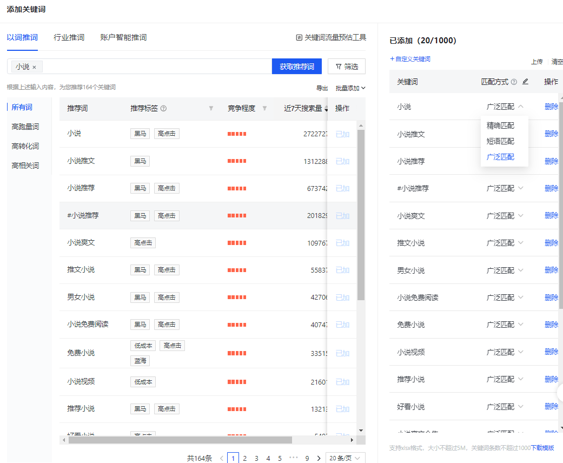Screen dimensions: 563x463
Task: Click 上传 to upload keywords
Action: pos(536,62)
